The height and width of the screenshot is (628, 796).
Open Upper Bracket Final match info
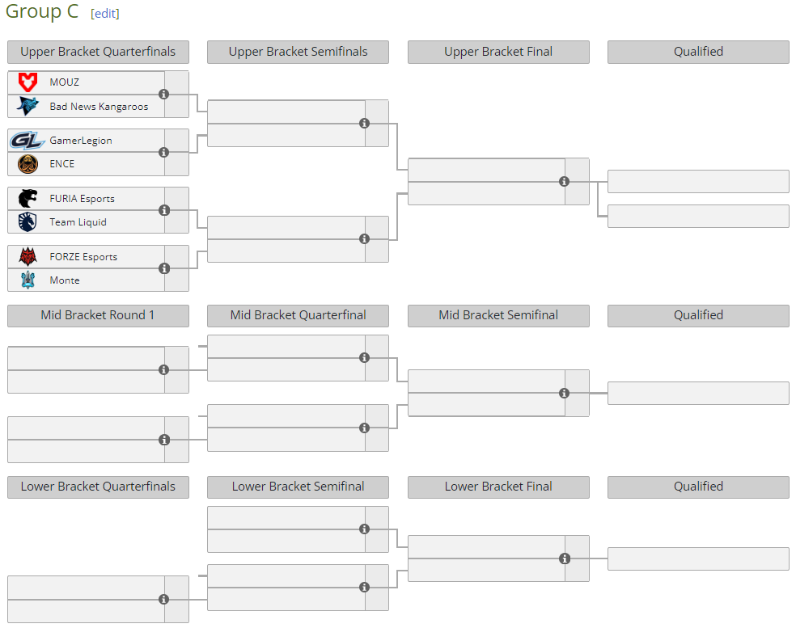coord(565,181)
